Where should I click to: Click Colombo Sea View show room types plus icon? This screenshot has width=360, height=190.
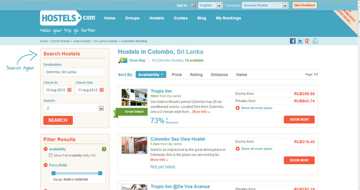click(x=238, y=149)
